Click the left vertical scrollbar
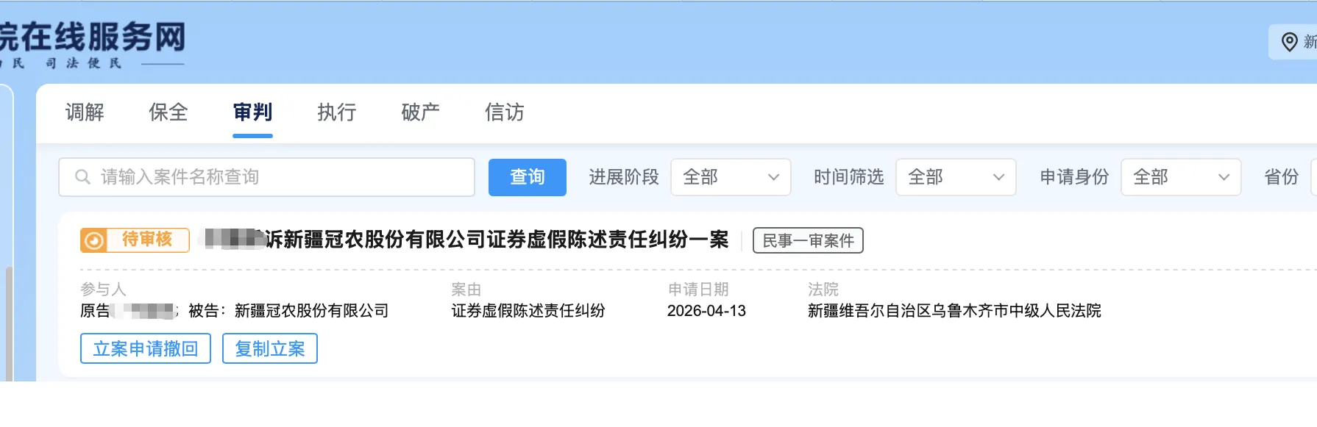Screen dimensions: 1317x427 [9, 323]
